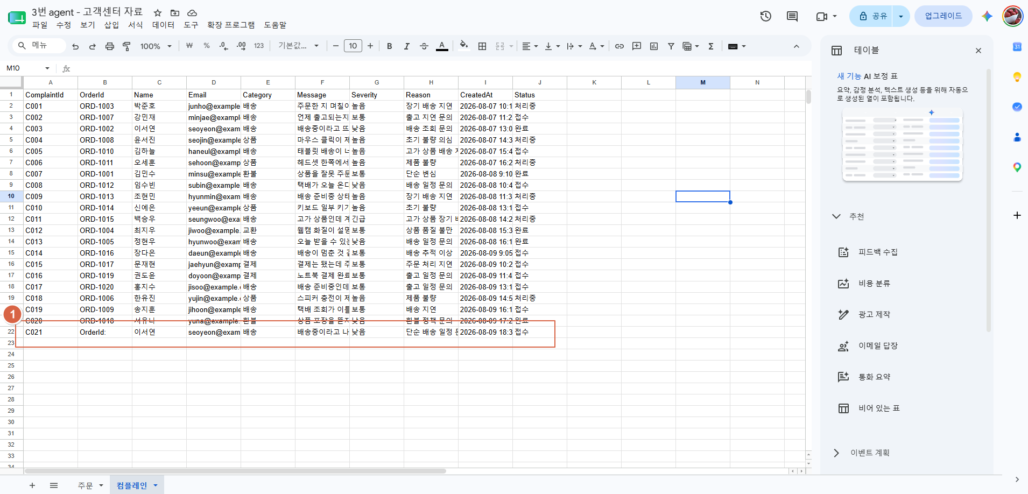Undo the last action
The width and height of the screenshot is (1028, 494).
75,46
